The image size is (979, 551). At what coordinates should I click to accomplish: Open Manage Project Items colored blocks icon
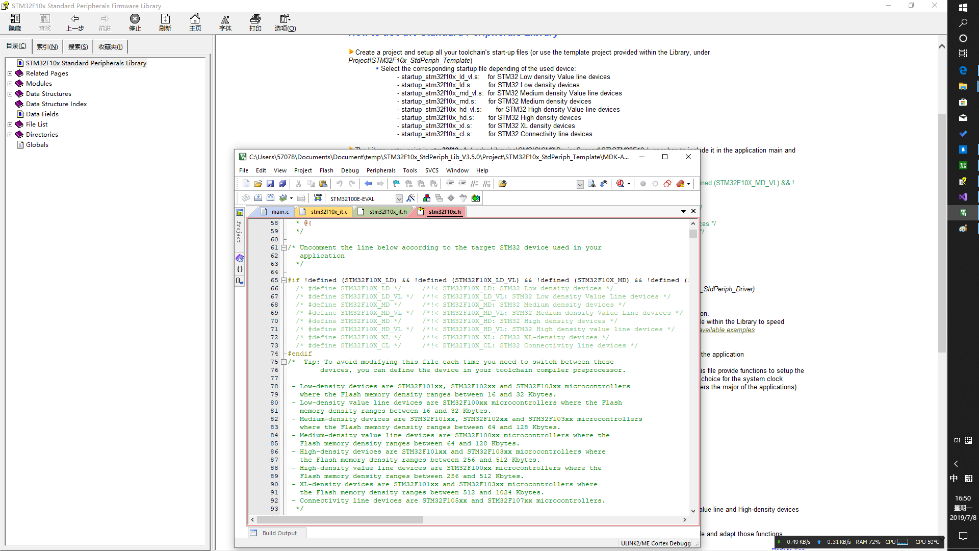(427, 198)
